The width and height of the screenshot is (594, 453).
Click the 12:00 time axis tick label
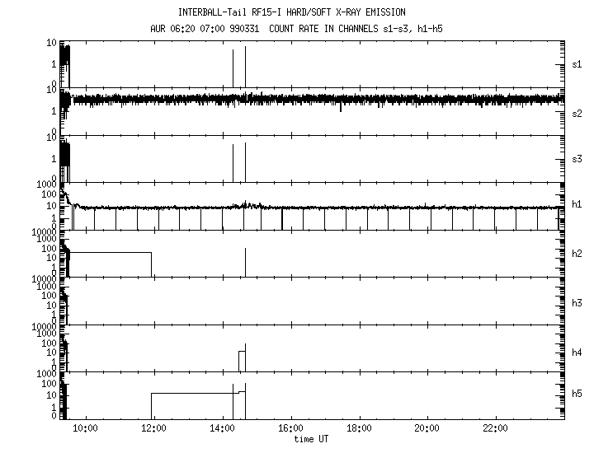[153, 428]
